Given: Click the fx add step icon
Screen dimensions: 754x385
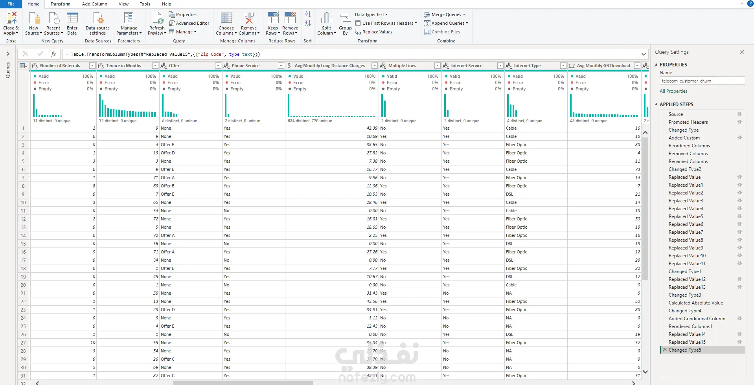Looking at the screenshot, I should pyautogui.click(x=53, y=54).
